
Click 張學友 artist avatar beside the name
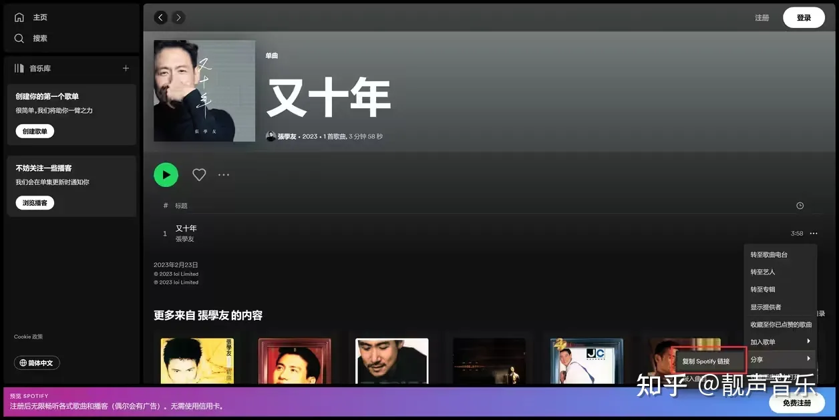271,136
